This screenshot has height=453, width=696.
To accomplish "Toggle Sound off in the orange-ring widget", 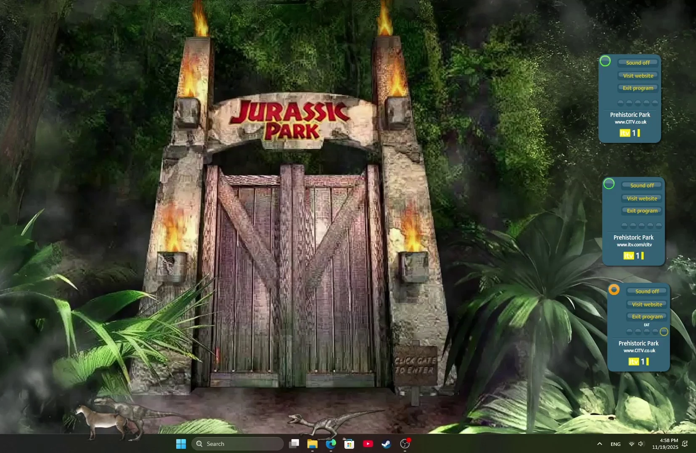I will tap(647, 291).
